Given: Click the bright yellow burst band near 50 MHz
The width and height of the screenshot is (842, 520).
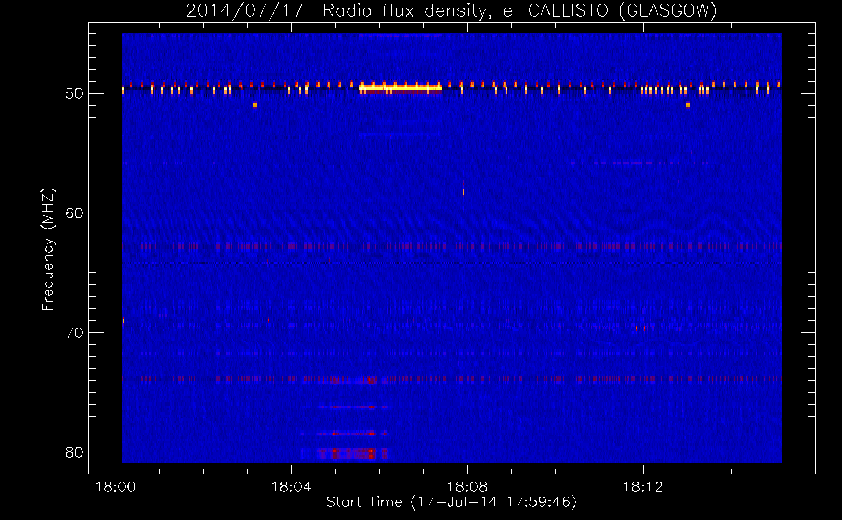Looking at the screenshot, I should click(400, 88).
